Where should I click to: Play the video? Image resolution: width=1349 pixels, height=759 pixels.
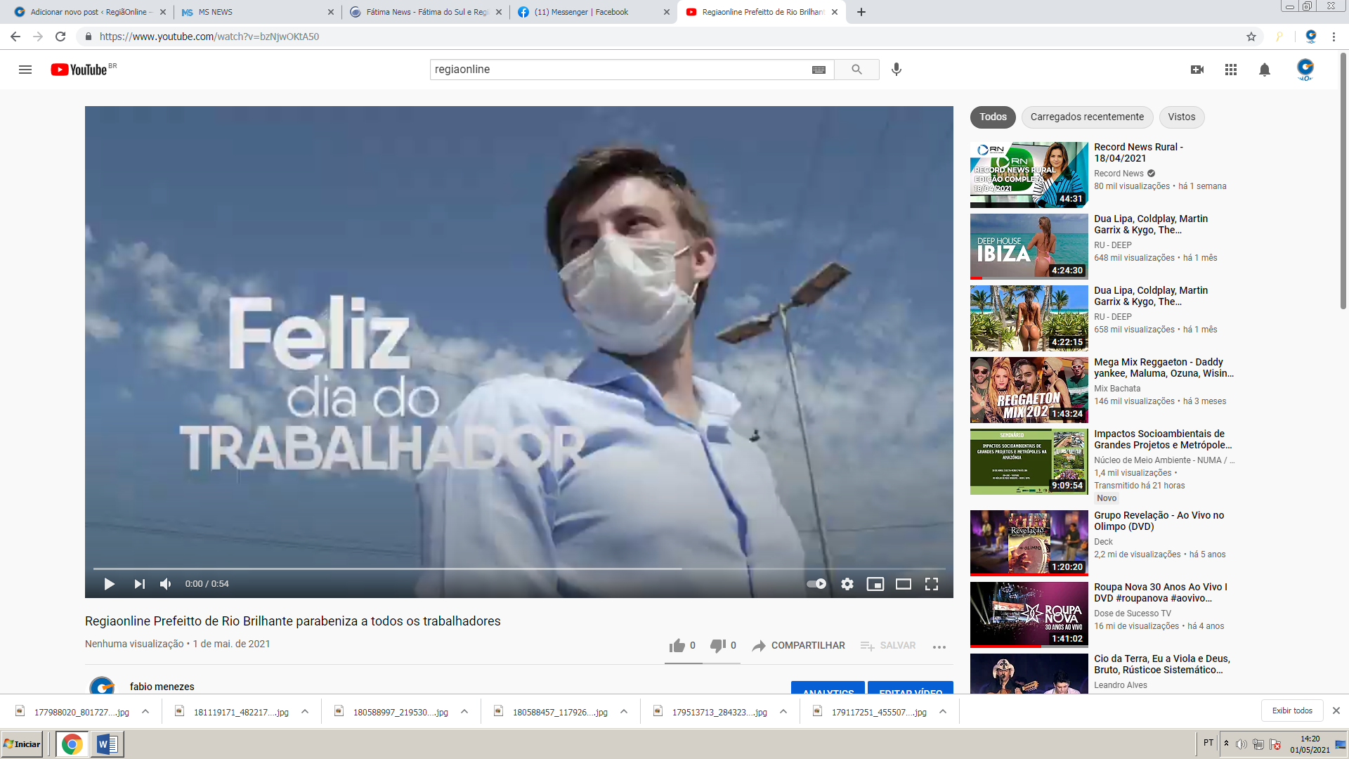click(x=109, y=584)
